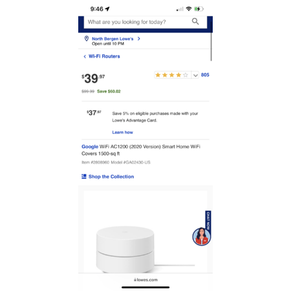Tap the store location pin icon
The width and height of the screenshot is (291, 291).
87,39
